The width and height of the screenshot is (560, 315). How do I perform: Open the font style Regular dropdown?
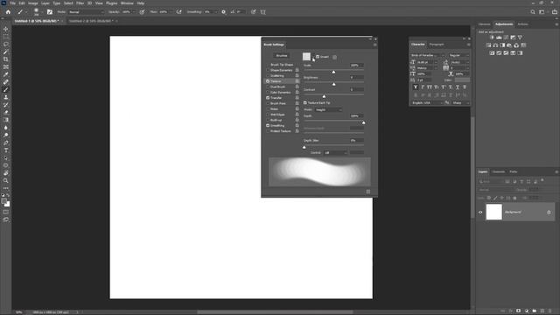click(x=458, y=55)
